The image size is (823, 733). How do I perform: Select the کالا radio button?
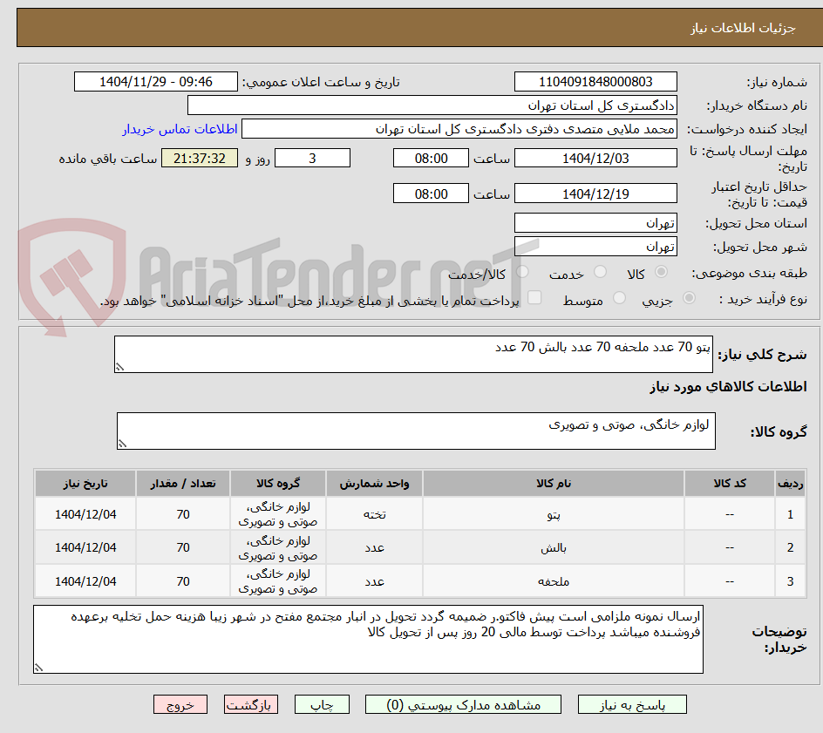click(662, 272)
